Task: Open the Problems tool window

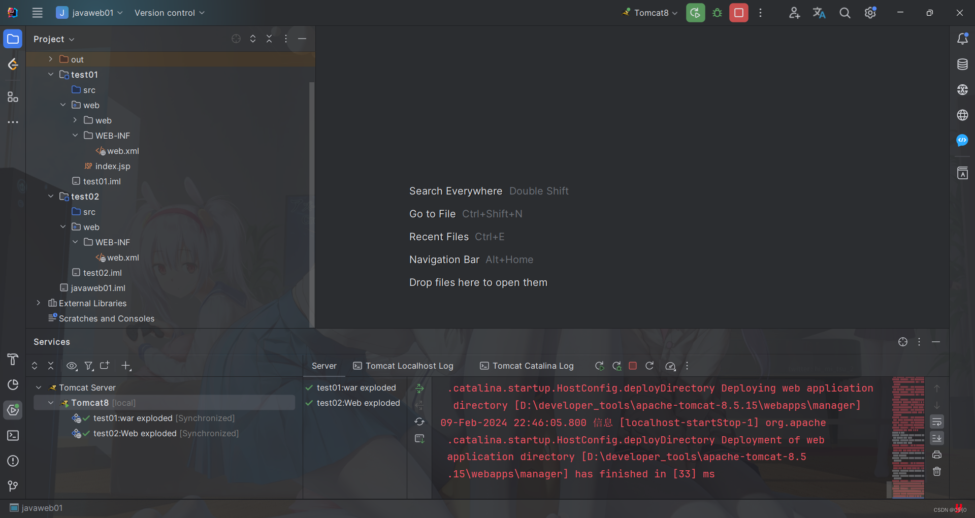Action: point(13,461)
